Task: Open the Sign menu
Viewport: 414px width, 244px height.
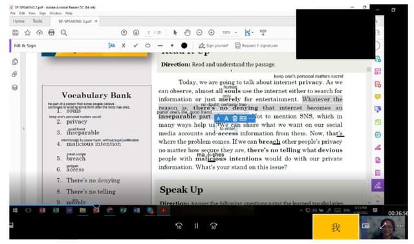Action: 42,13
